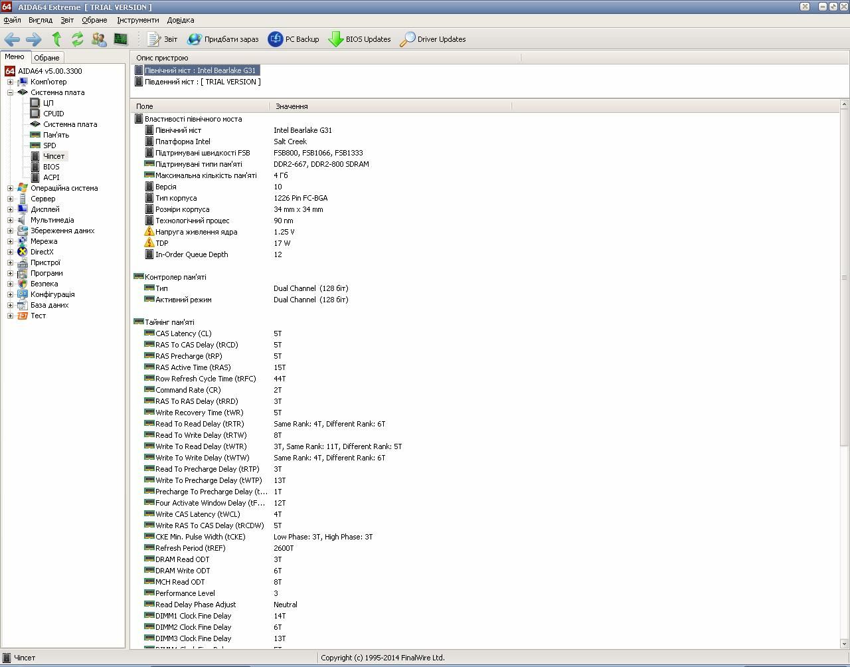
Task: Select the CPUID tree item
Action: click(53, 114)
